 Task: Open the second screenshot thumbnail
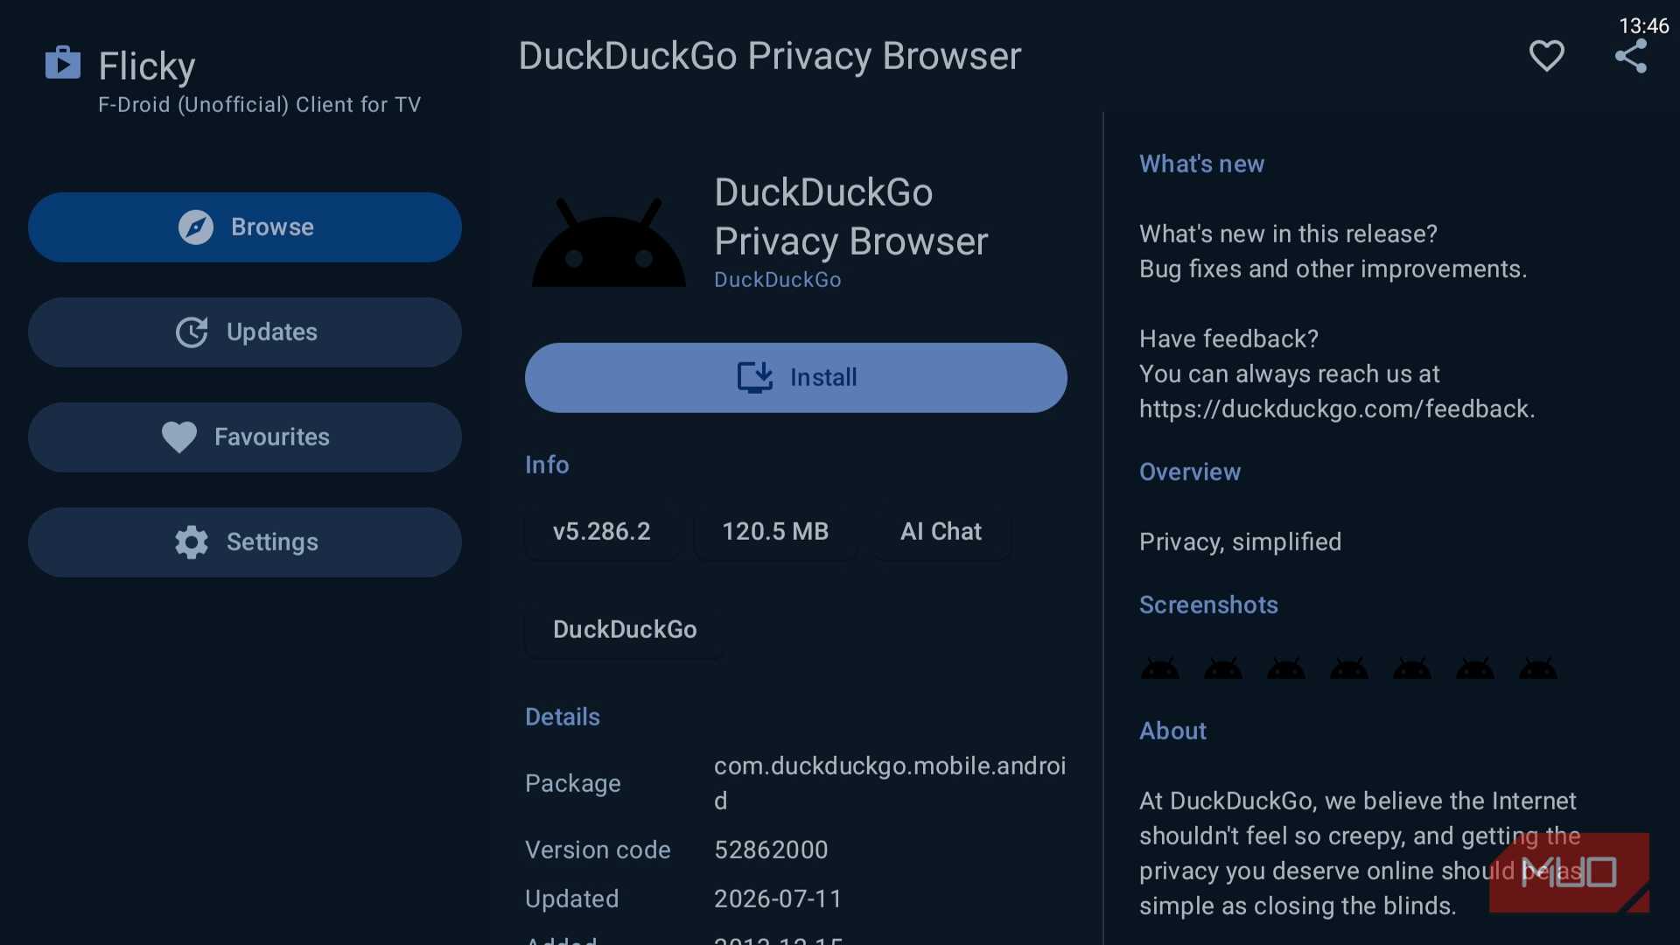tap(1223, 668)
